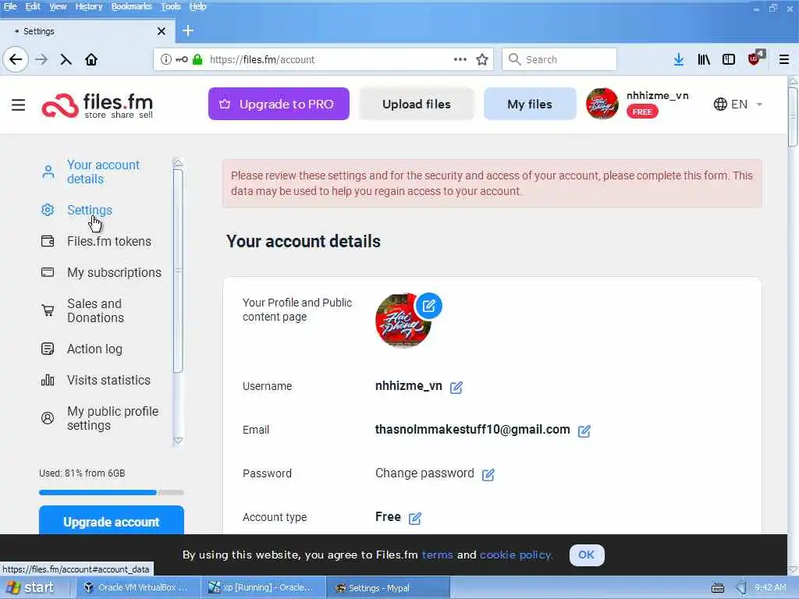The width and height of the screenshot is (799, 599).
Task: Toggle the browser sidebar icon
Action: point(729,59)
